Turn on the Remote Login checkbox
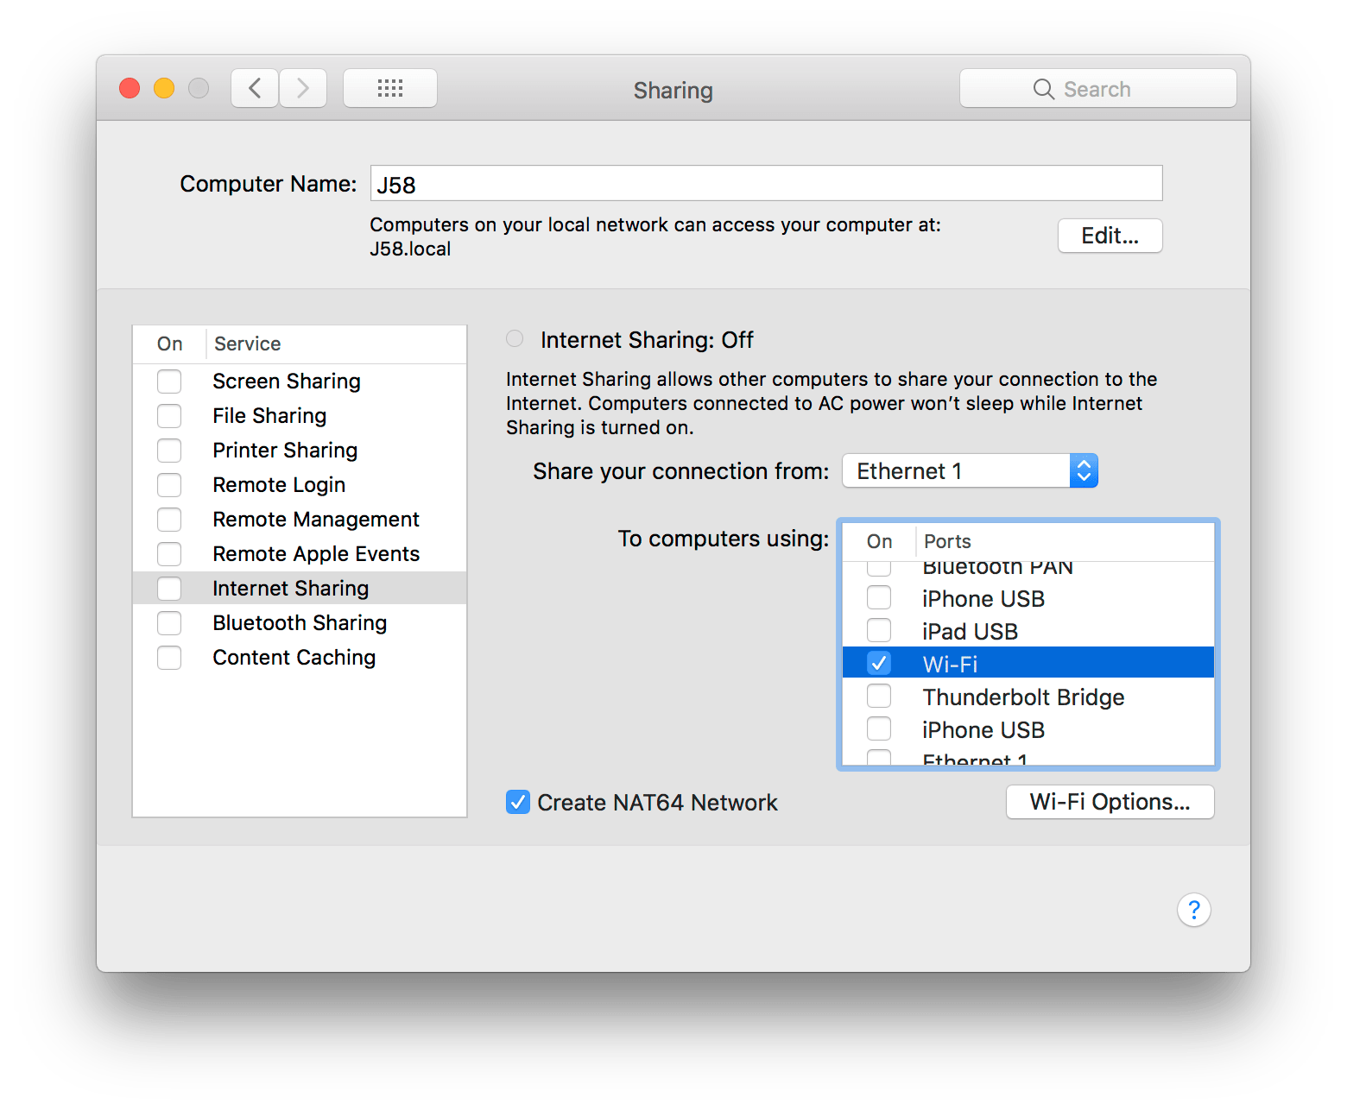Image resolution: width=1347 pixels, height=1110 pixels. (169, 485)
